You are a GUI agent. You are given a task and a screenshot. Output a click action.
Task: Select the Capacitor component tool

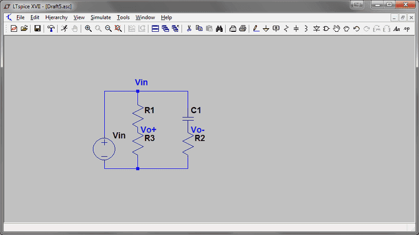click(x=296, y=28)
